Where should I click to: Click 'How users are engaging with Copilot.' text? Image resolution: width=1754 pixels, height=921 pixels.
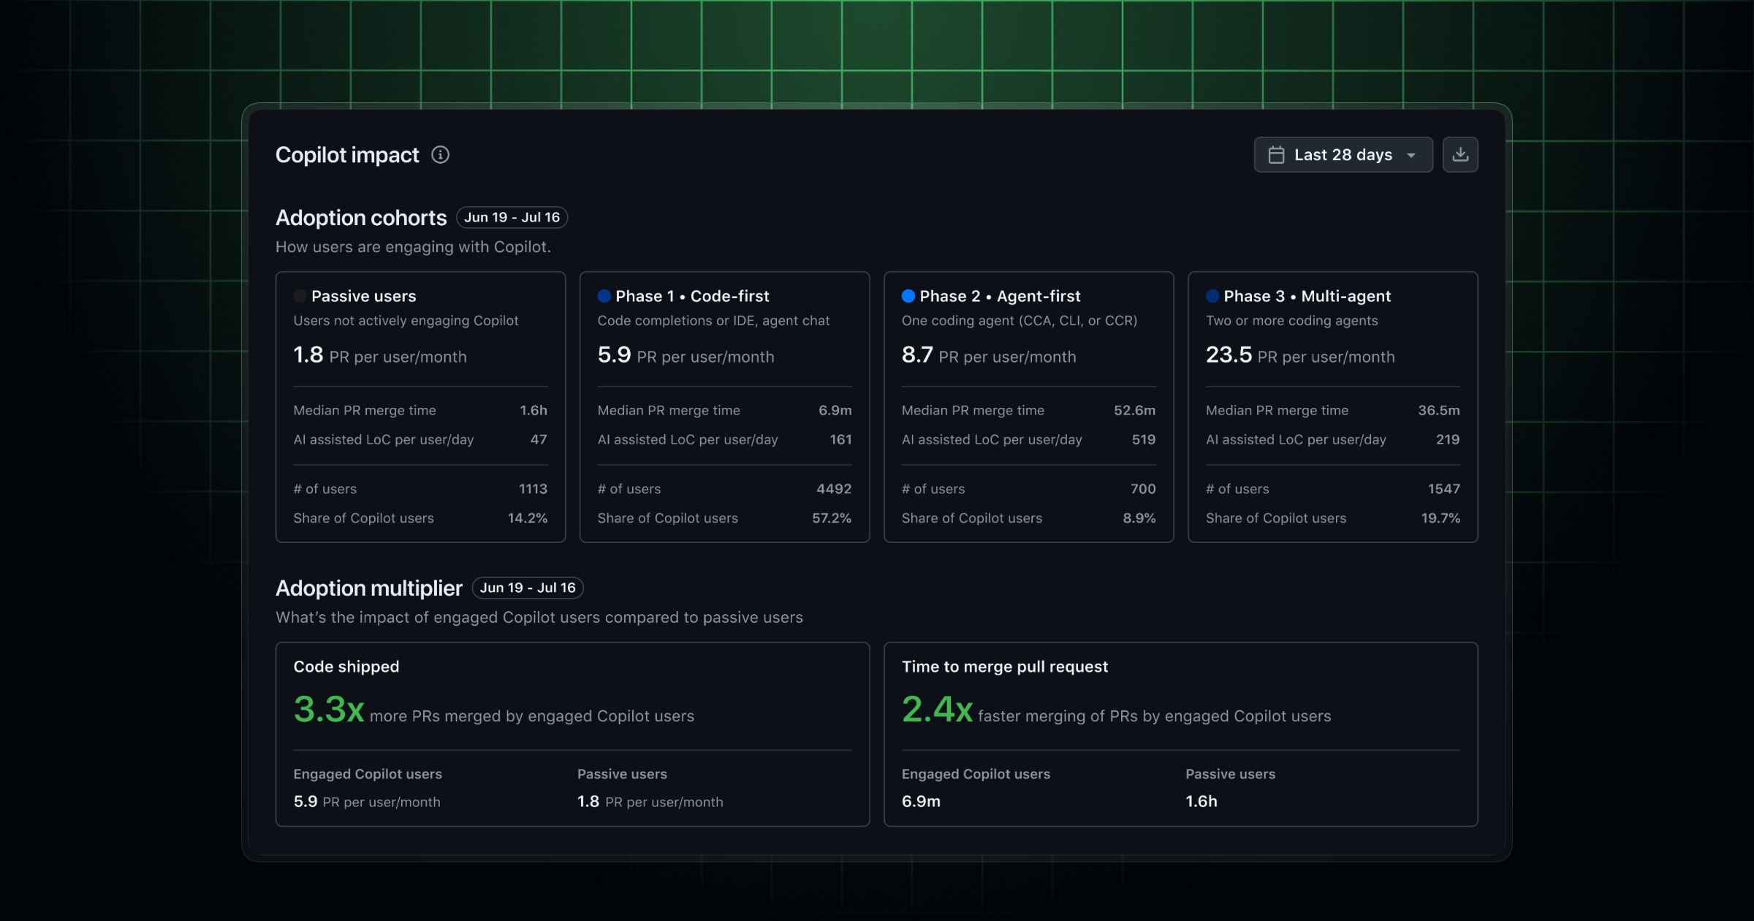coord(413,247)
